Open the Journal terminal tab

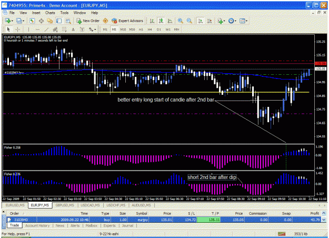point(127,225)
